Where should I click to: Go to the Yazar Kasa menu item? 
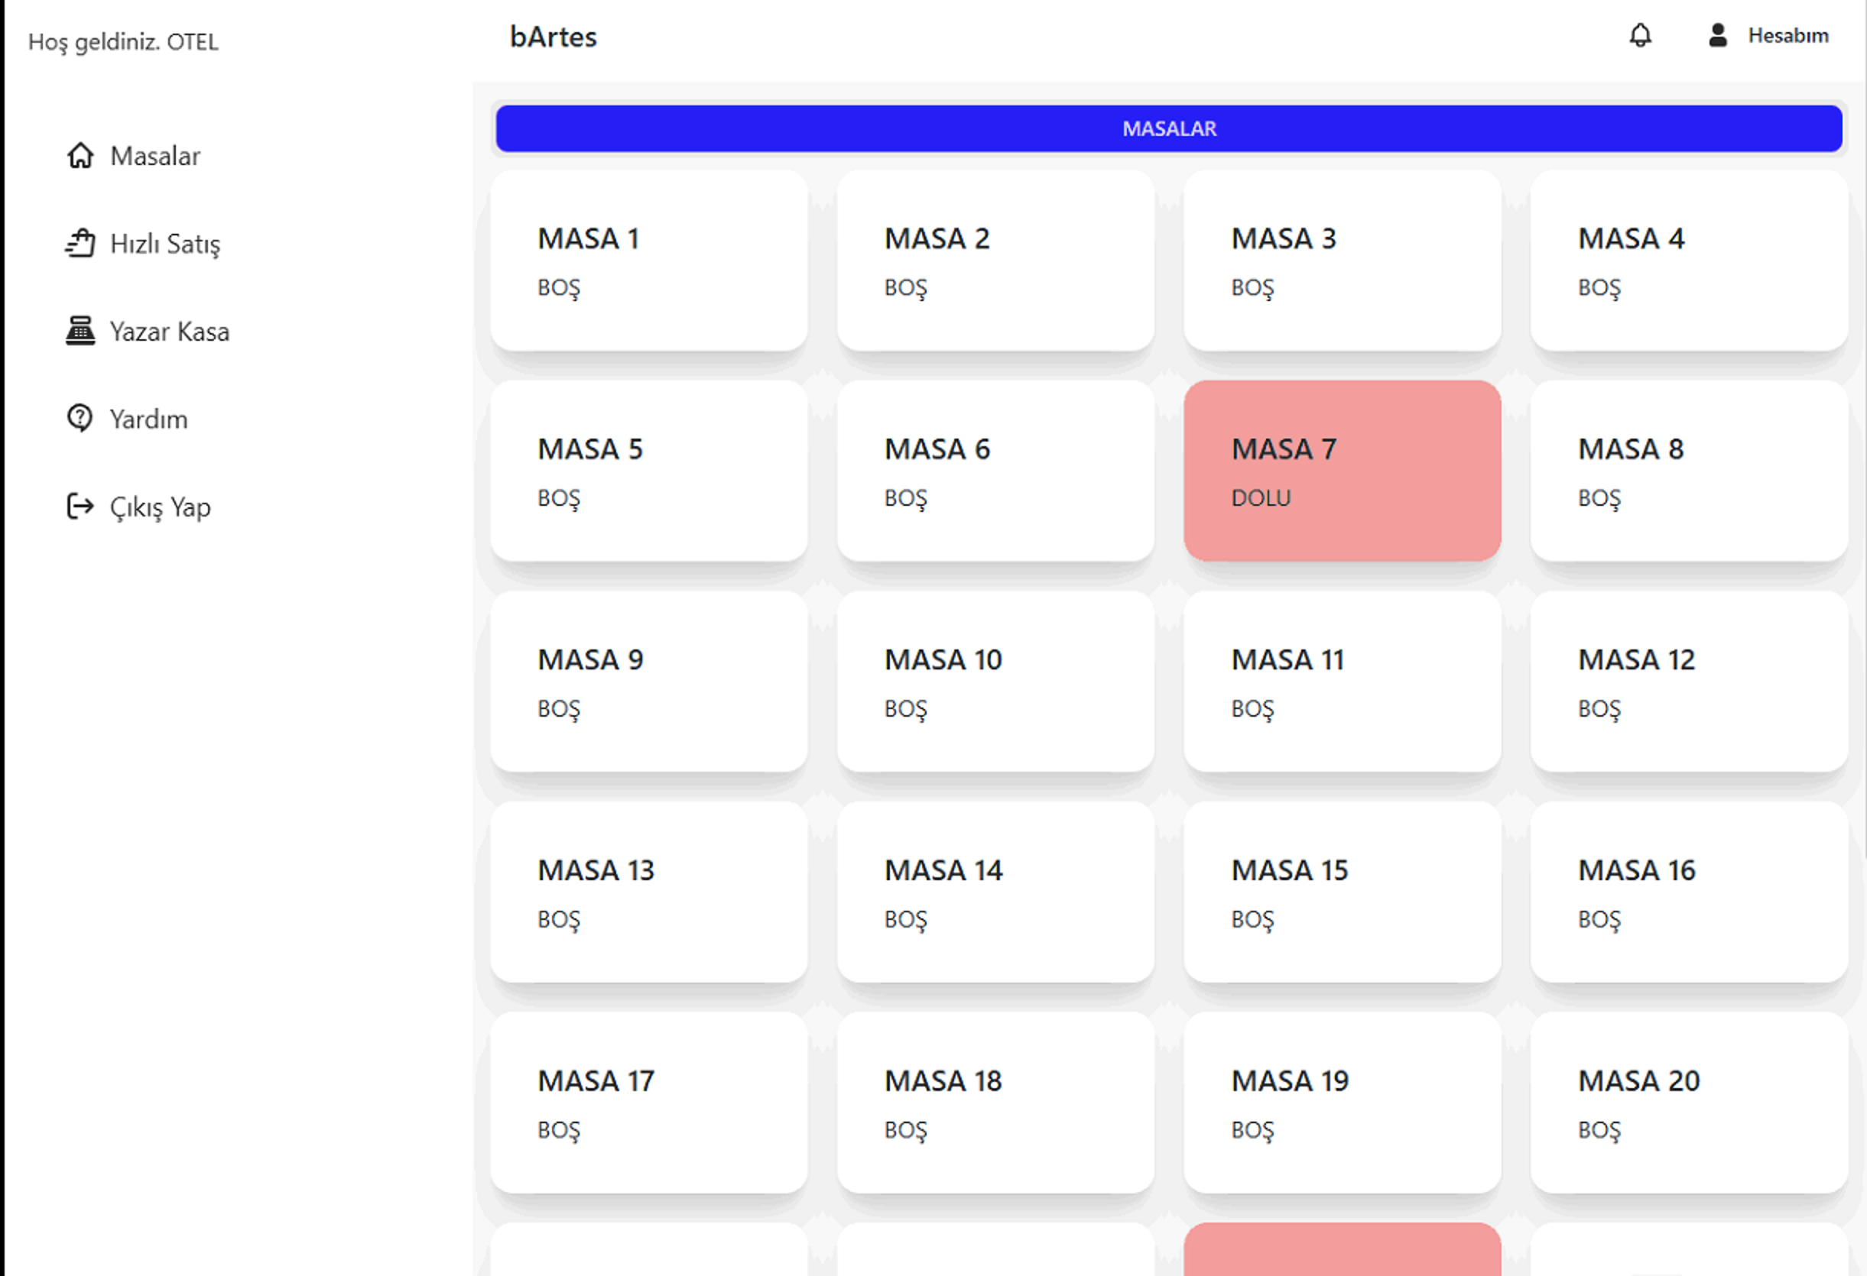(x=170, y=332)
